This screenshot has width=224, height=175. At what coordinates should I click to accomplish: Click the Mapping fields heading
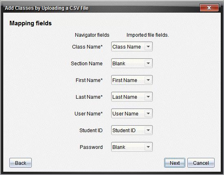click(x=31, y=23)
